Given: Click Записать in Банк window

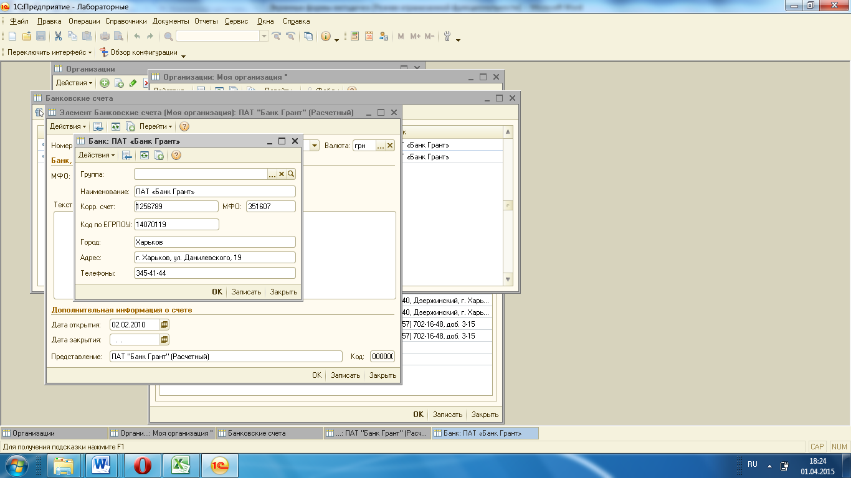Looking at the screenshot, I should point(246,292).
